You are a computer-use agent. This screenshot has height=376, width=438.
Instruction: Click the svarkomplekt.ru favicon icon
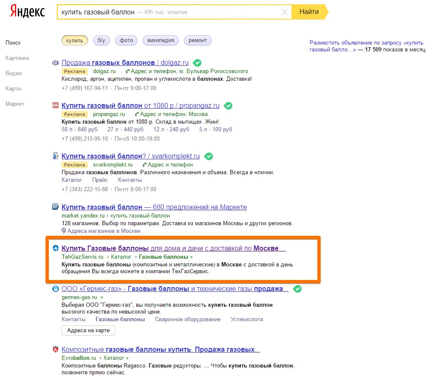(56, 156)
